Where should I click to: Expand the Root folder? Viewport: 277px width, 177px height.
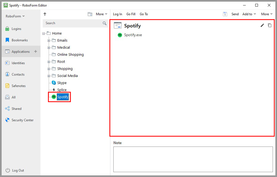click(x=49, y=62)
